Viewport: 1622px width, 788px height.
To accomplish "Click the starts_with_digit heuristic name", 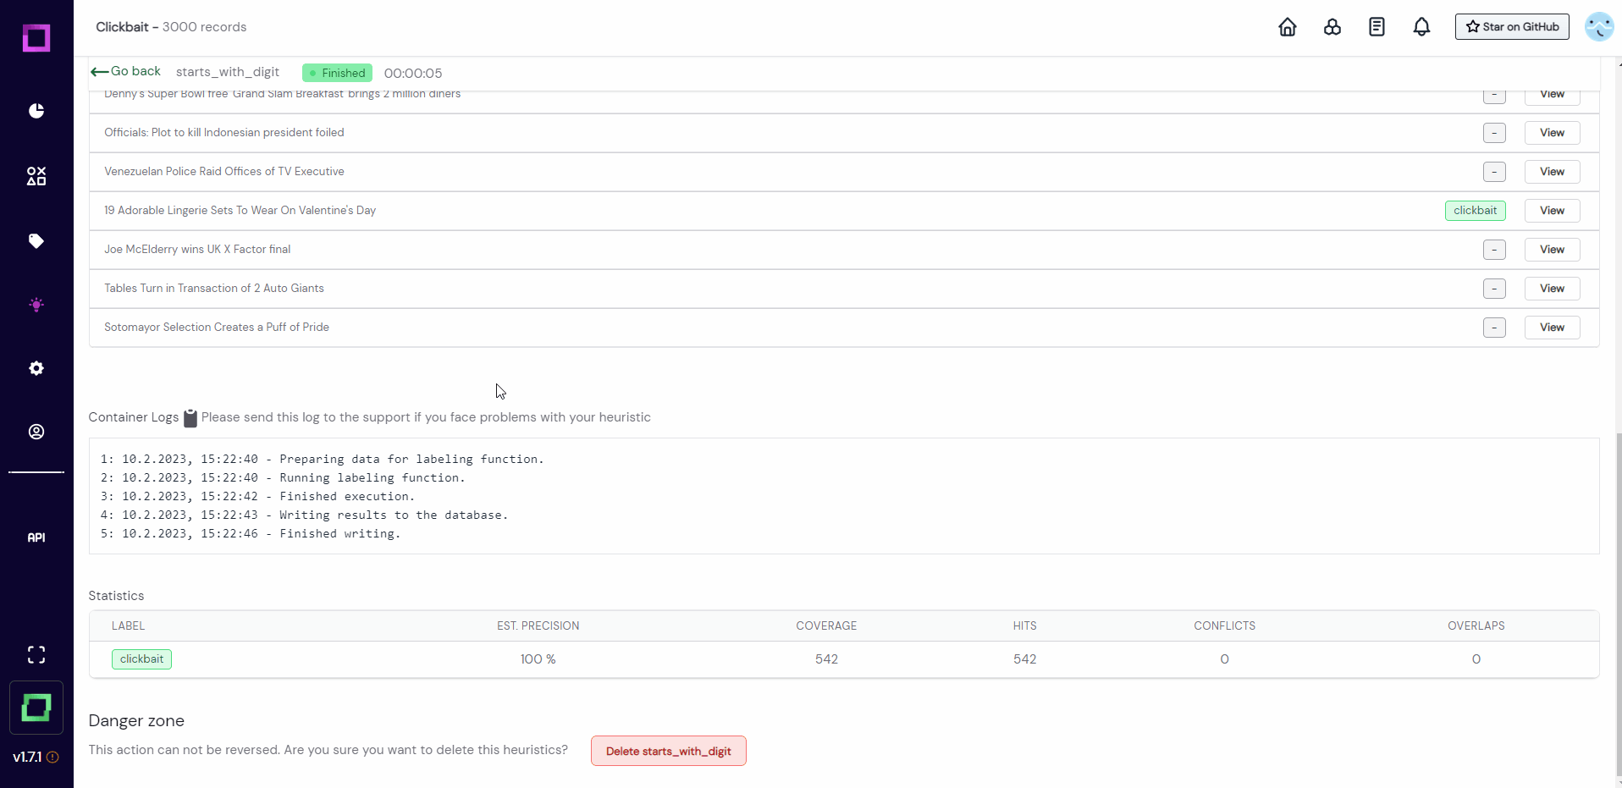I will (x=228, y=72).
